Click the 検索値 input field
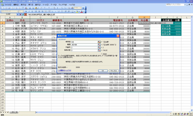 pos(84,42)
